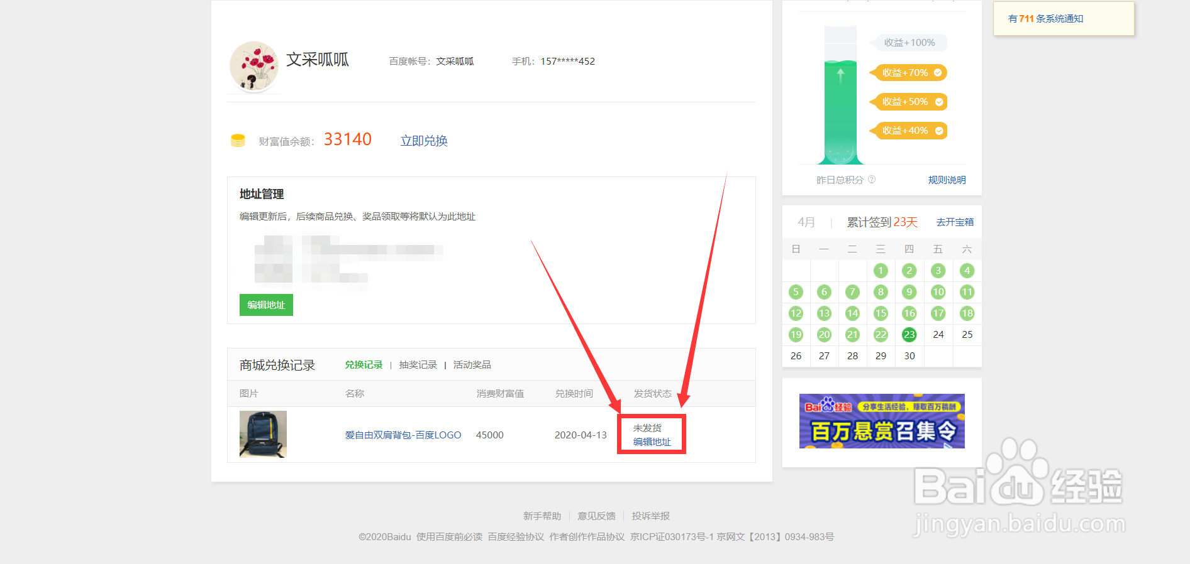This screenshot has width=1190, height=564.
Task: Click the 2020-04-13 exchange date
Action: click(581, 435)
